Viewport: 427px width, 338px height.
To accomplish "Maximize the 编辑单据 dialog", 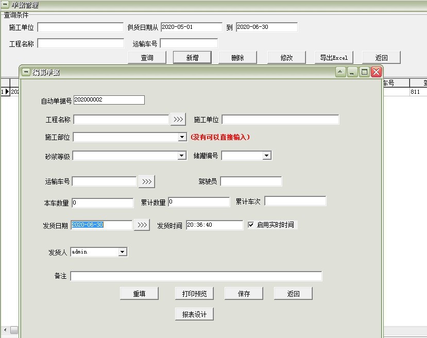I will click(x=364, y=72).
